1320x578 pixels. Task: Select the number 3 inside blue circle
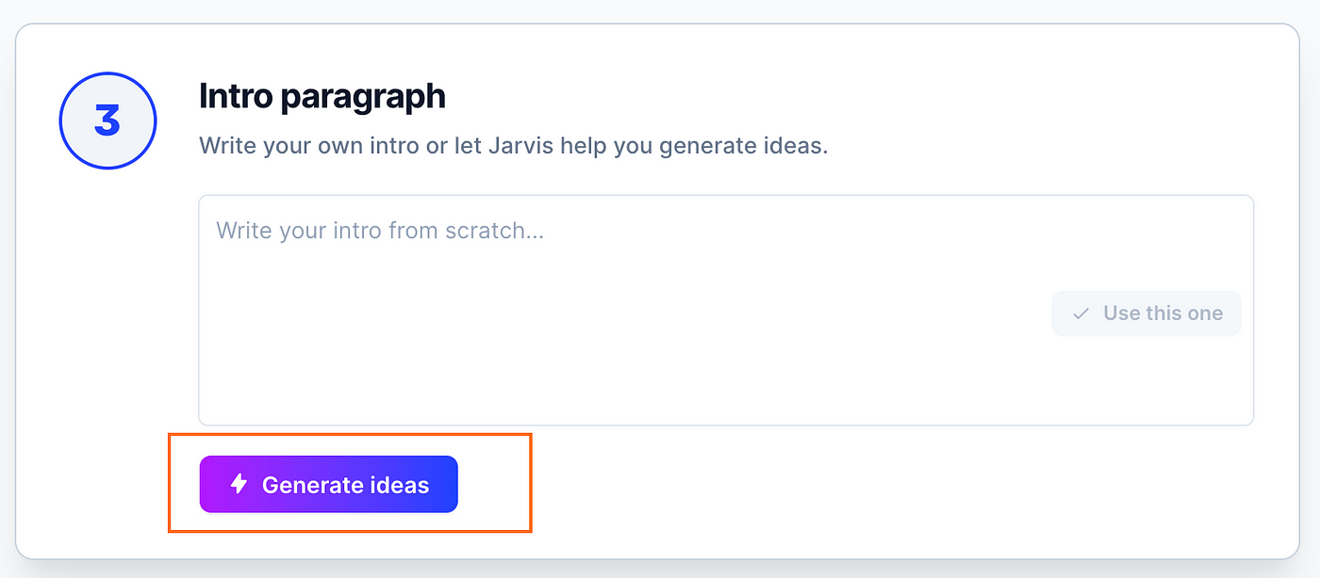[x=107, y=121]
